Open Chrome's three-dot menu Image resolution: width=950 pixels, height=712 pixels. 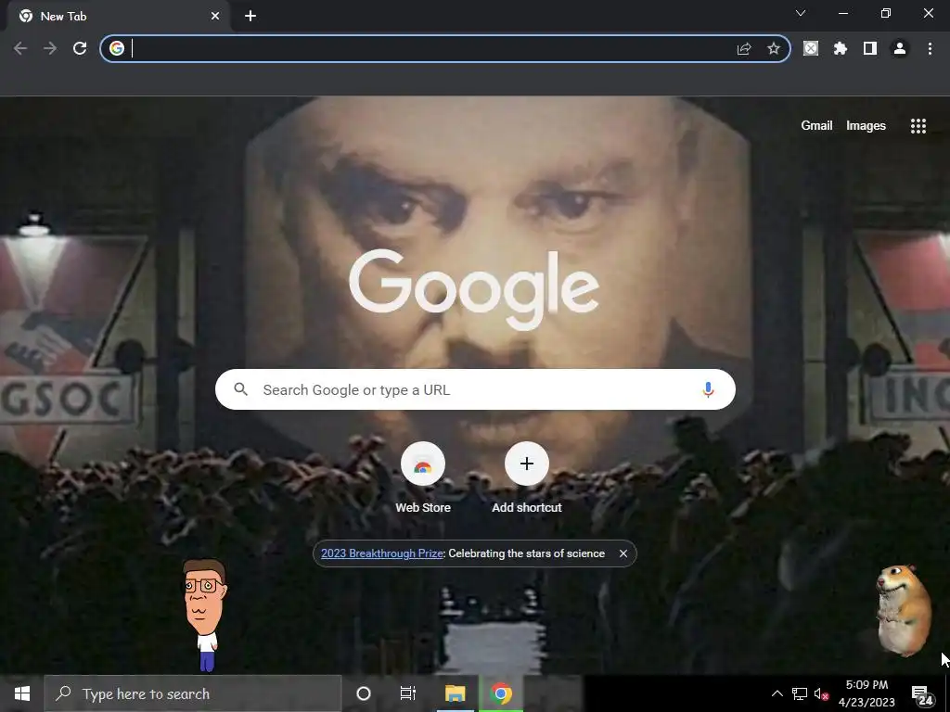[930, 48]
